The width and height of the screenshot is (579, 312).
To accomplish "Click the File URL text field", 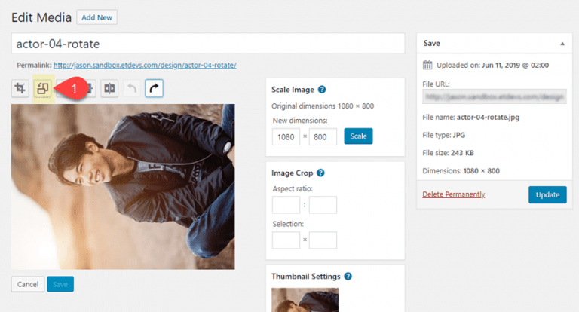I will (494, 97).
